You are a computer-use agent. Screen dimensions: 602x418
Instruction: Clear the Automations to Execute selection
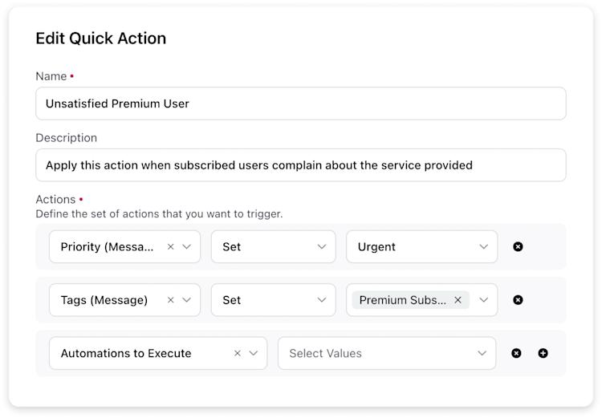coord(238,353)
